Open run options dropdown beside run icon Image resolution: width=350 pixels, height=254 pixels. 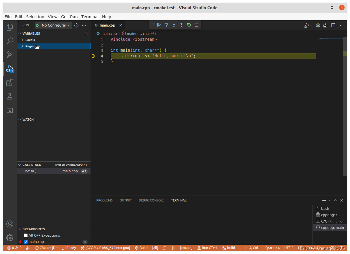pos(311,25)
